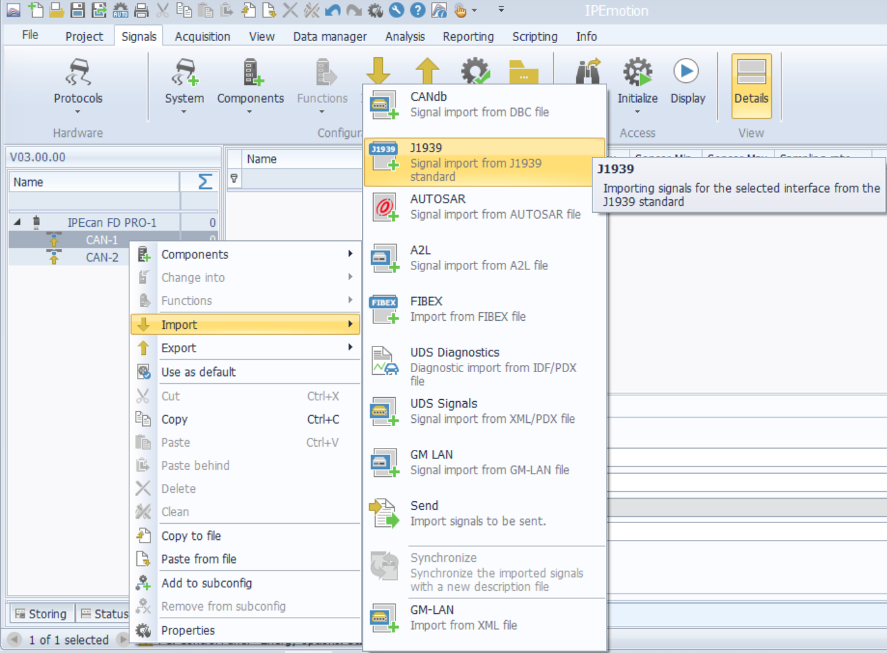Viewport: 887px width, 653px height.
Task: Click the Export up arrow ribbon icon
Action: tap(427, 70)
